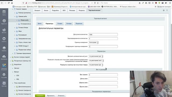The width and height of the screenshot is (172, 97).
Task: Open the Nextype sidebar icon at bottom
Action: point(4,84)
